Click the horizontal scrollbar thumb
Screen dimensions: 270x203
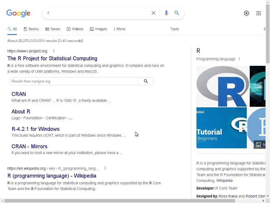120,201
